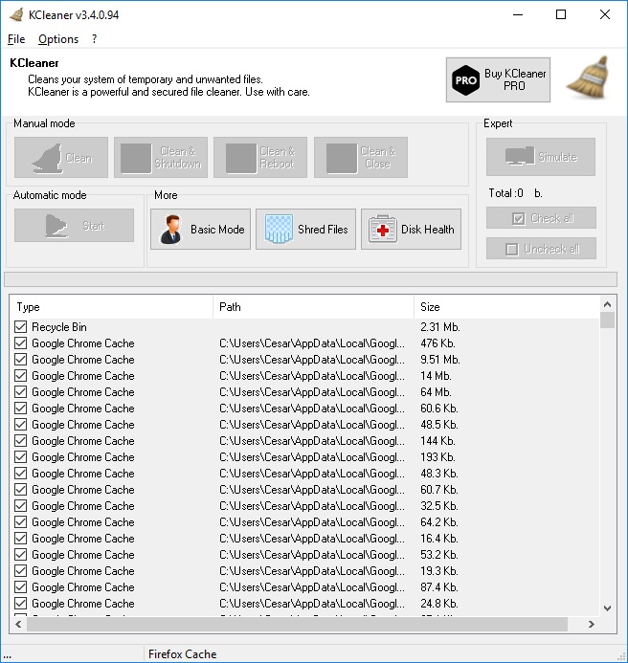The image size is (628, 663).
Task: Click the Buy KCleaner PRO button
Action: [x=498, y=80]
